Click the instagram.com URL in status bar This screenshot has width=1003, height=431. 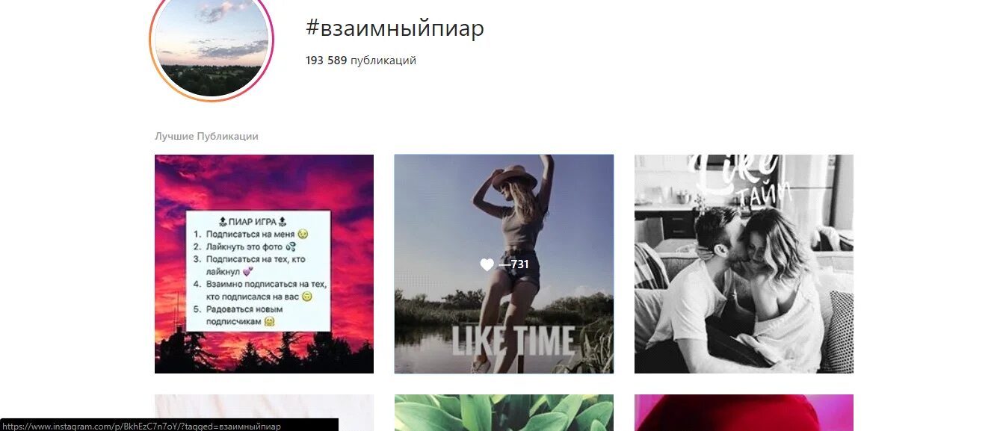pos(142,426)
